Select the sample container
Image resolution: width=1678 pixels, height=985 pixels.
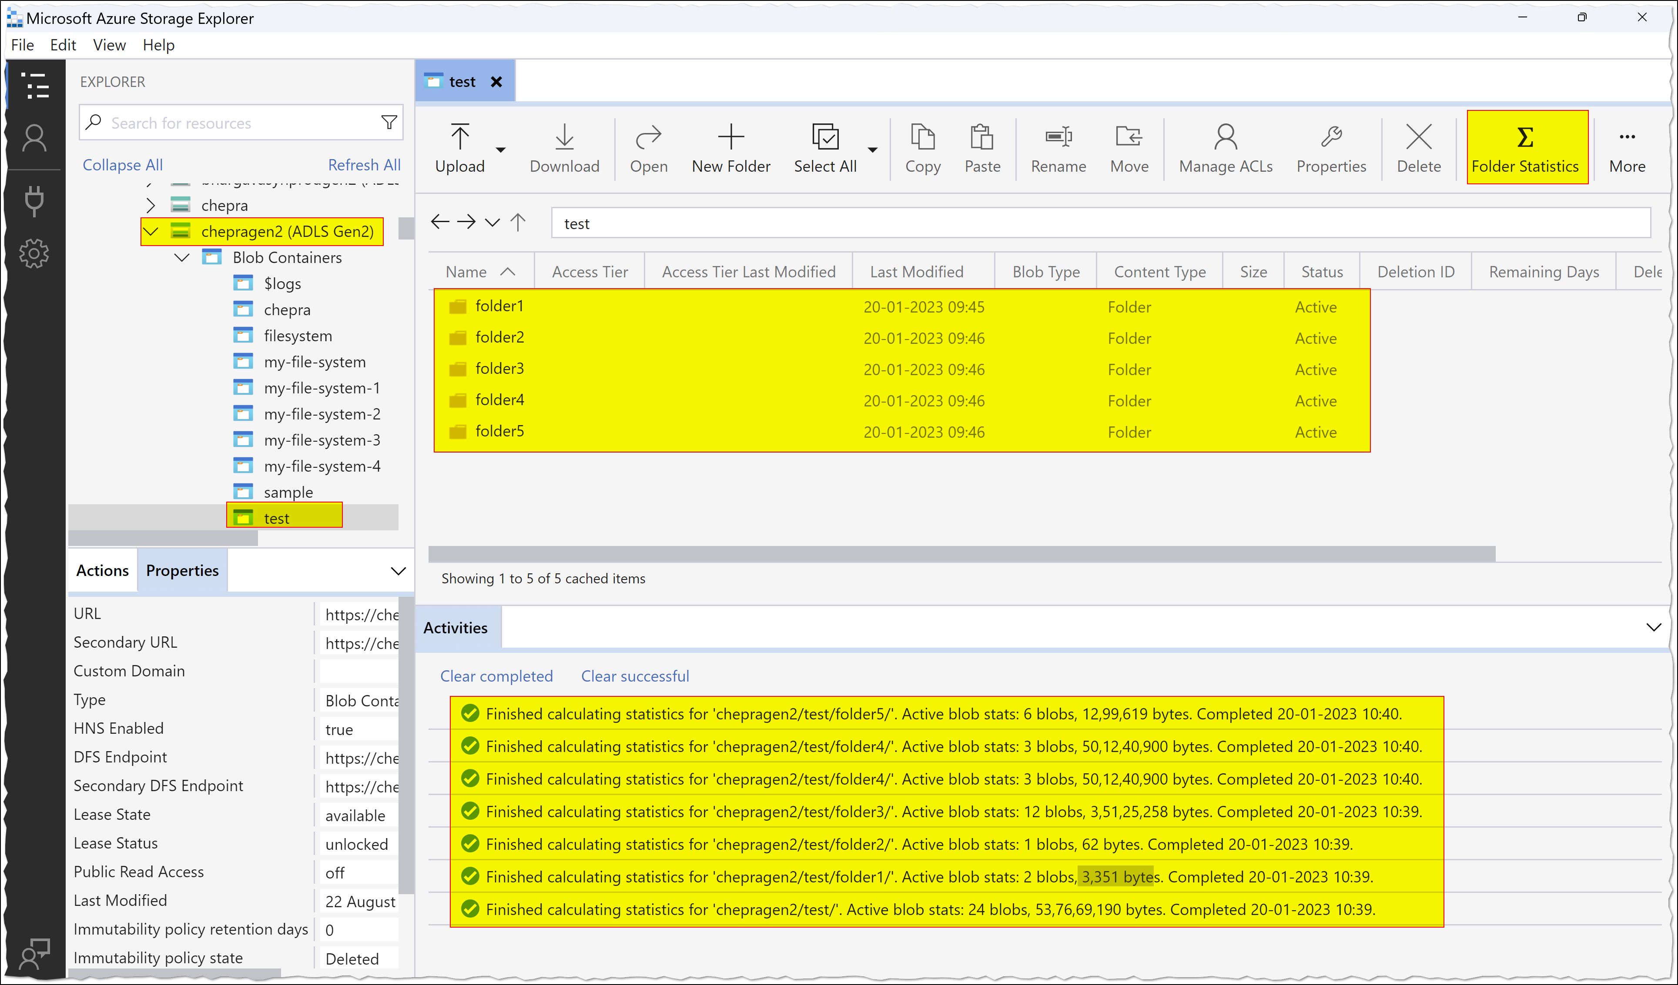288,492
